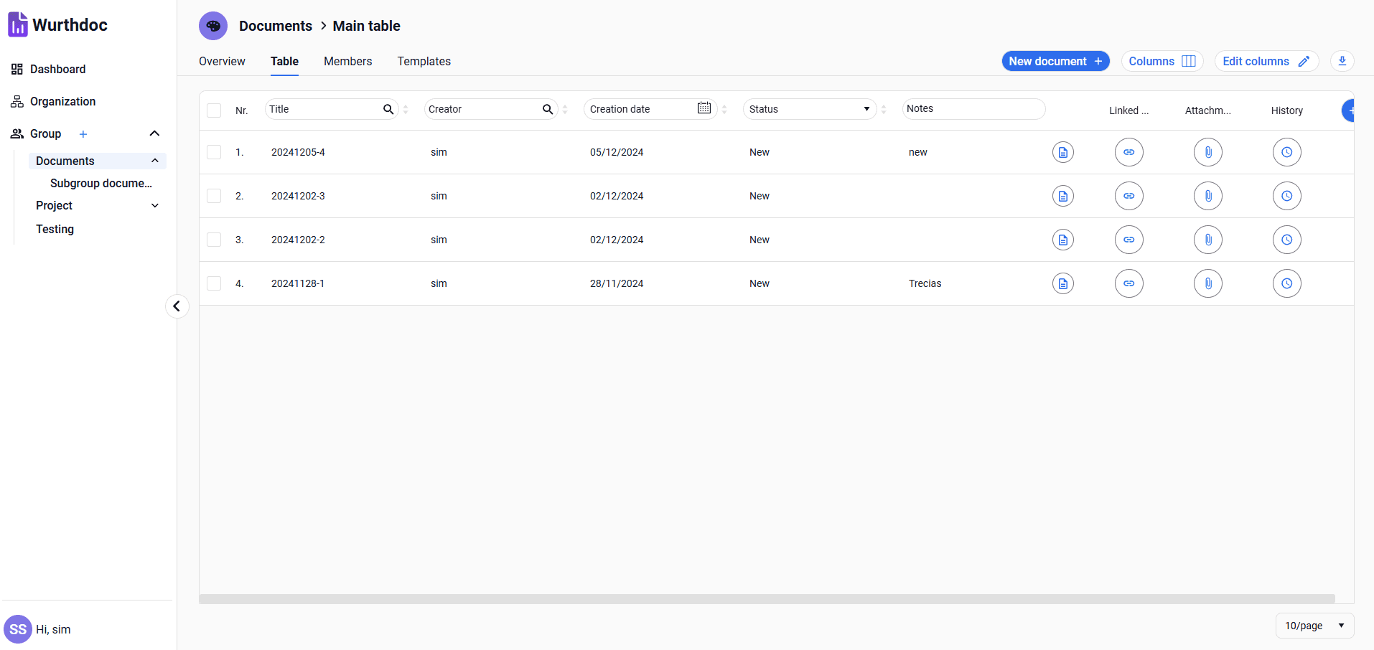Click the palette icon beside Documents heading
Screen dimensions: 1374x650
(x=213, y=26)
